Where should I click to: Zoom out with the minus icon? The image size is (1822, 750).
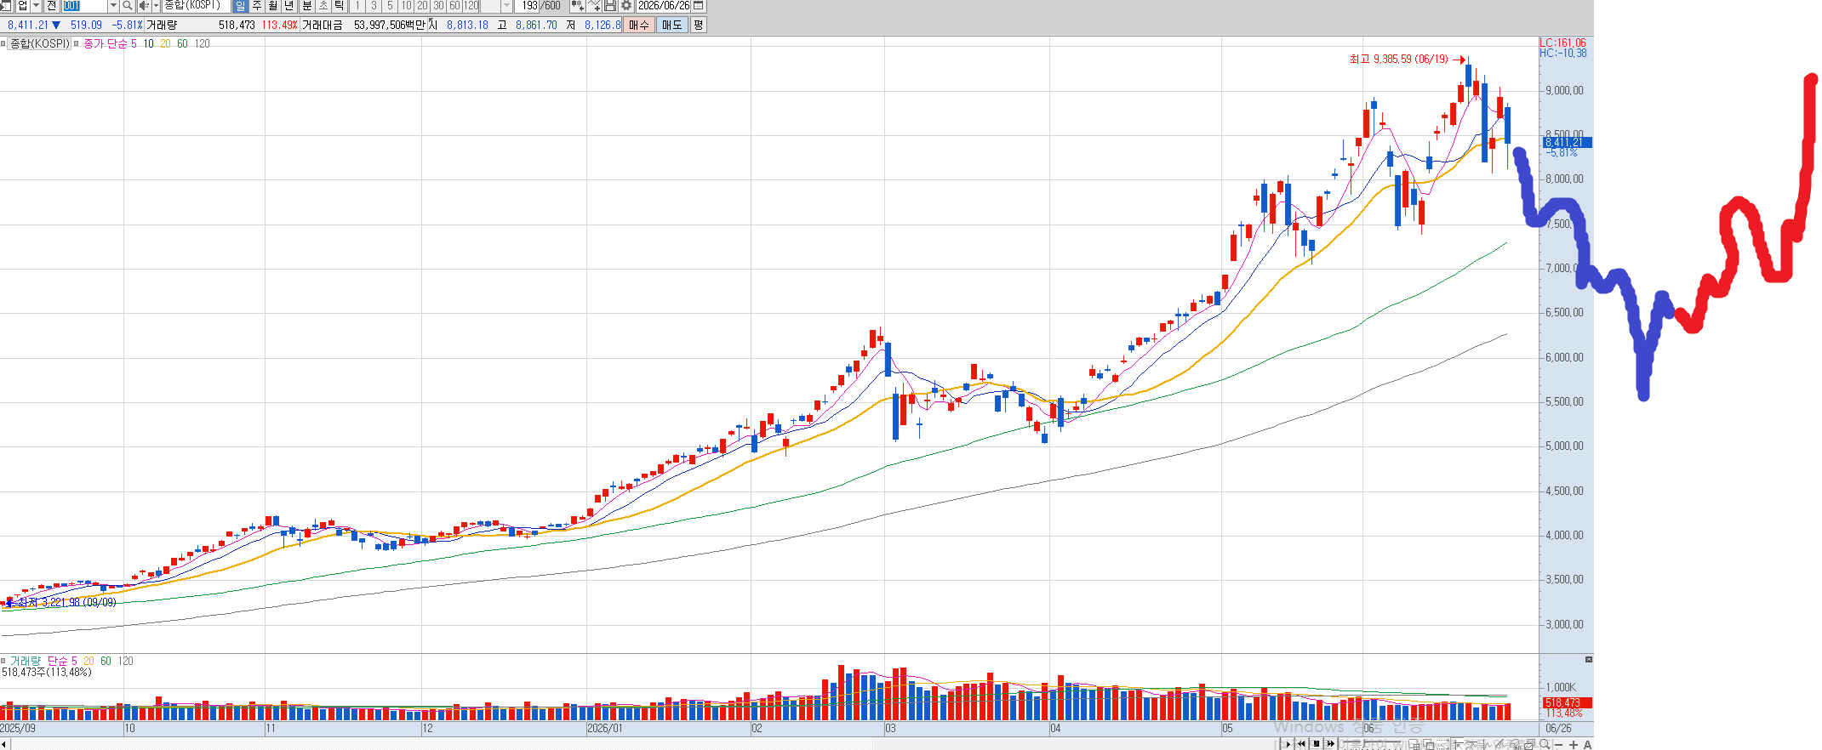point(1559,744)
